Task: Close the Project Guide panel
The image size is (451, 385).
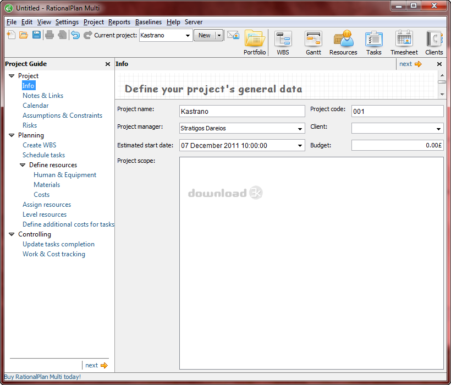Action: 108,64
